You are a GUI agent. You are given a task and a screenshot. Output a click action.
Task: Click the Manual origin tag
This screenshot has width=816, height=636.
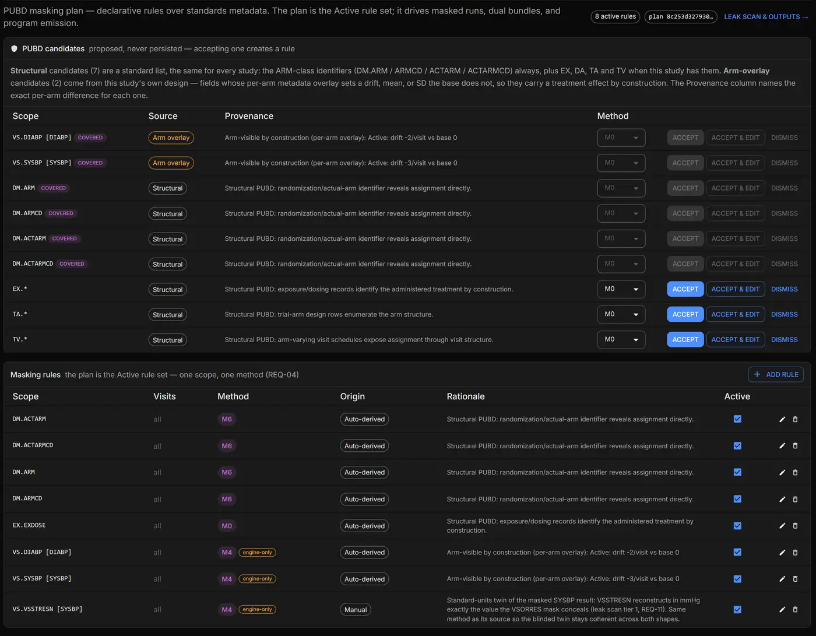[x=356, y=610]
